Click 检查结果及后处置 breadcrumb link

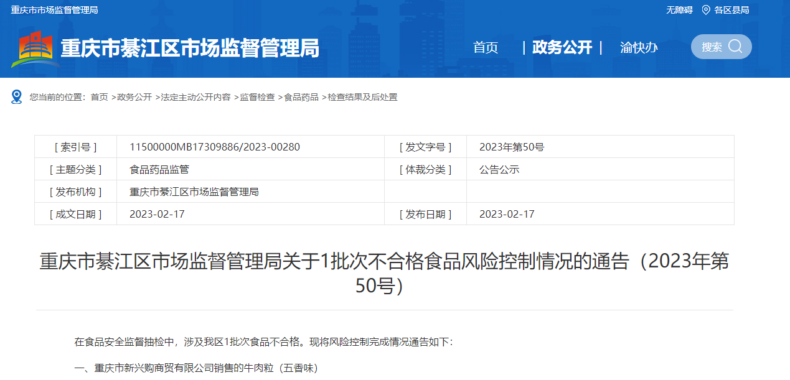point(362,97)
